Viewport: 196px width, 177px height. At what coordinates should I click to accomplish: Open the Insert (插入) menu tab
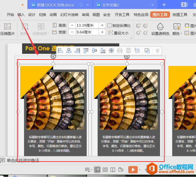coord(21,14)
